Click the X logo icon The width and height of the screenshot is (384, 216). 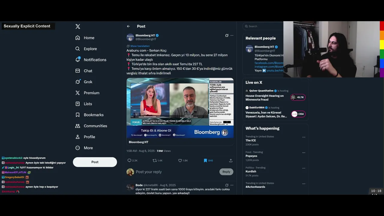[x=78, y=26]
